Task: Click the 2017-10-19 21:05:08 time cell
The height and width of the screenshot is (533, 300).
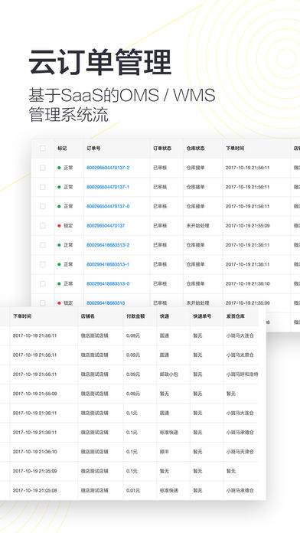Action: pyautogui.click(x=34, y=490)
